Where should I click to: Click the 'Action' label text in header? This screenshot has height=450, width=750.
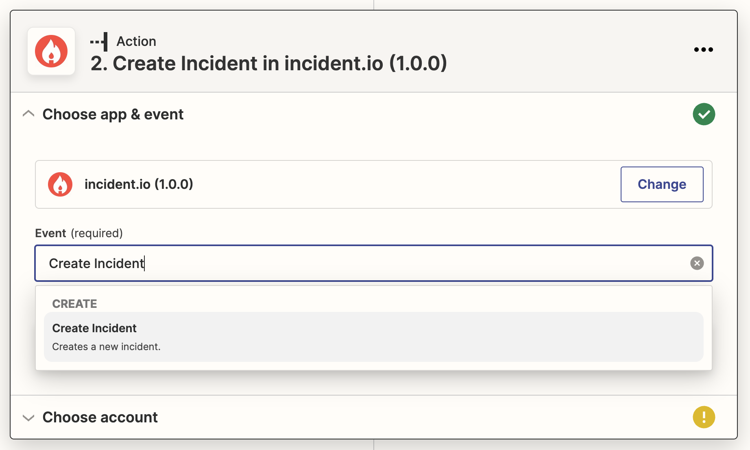pos(136,41)
